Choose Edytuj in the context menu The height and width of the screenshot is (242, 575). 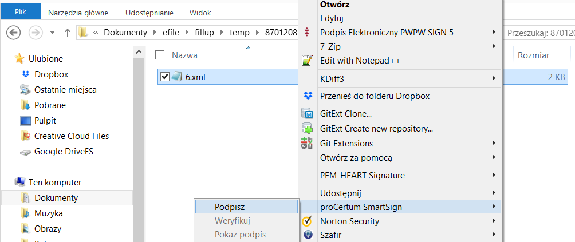(x=332, y=18)
